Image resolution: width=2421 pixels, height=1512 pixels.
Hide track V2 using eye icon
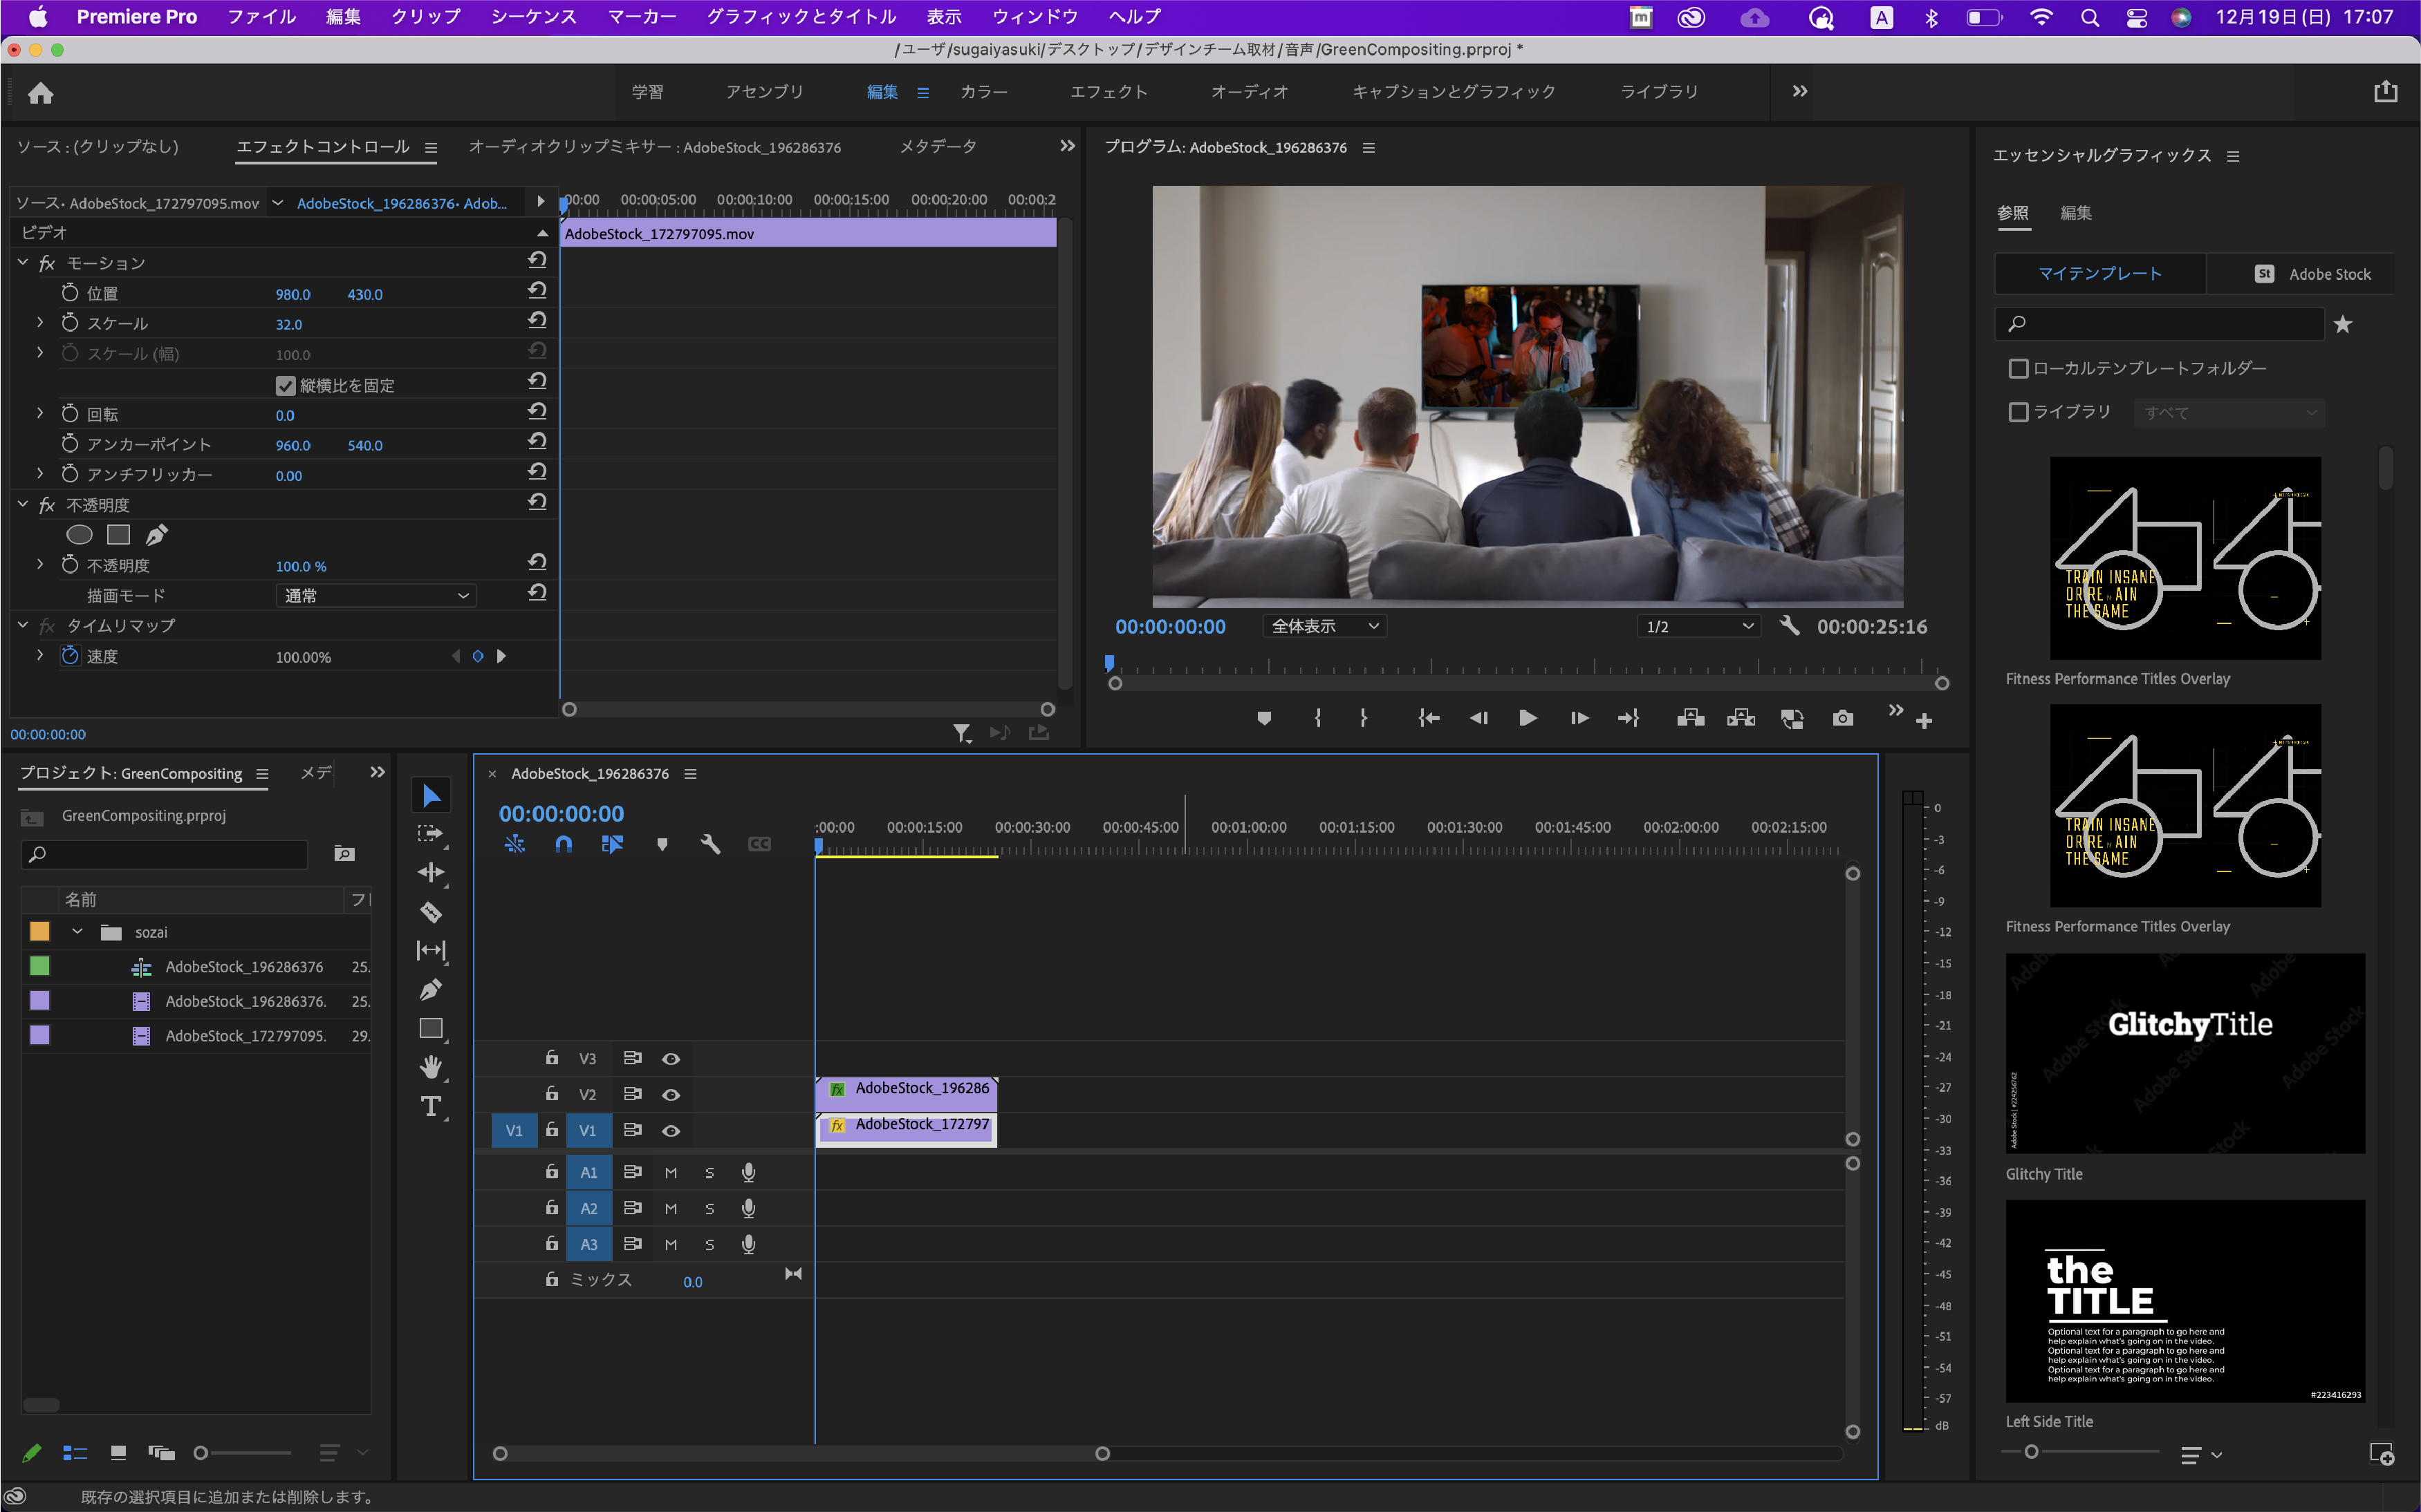click(x=671, y=1095)
